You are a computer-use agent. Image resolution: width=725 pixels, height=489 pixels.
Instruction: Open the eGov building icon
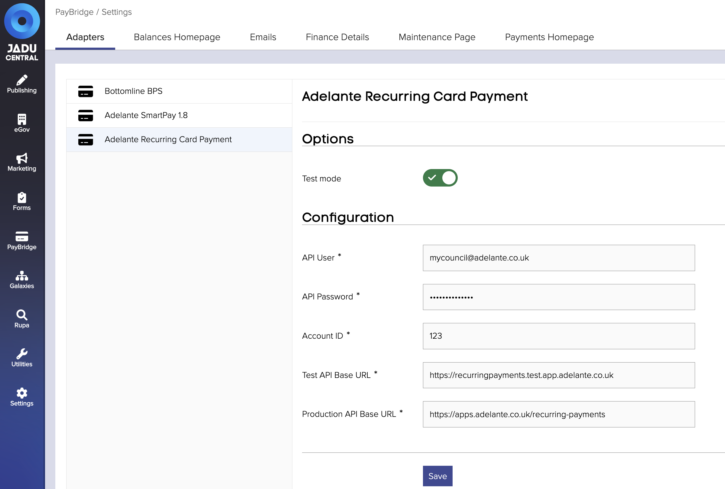click(x=22, y=119)
